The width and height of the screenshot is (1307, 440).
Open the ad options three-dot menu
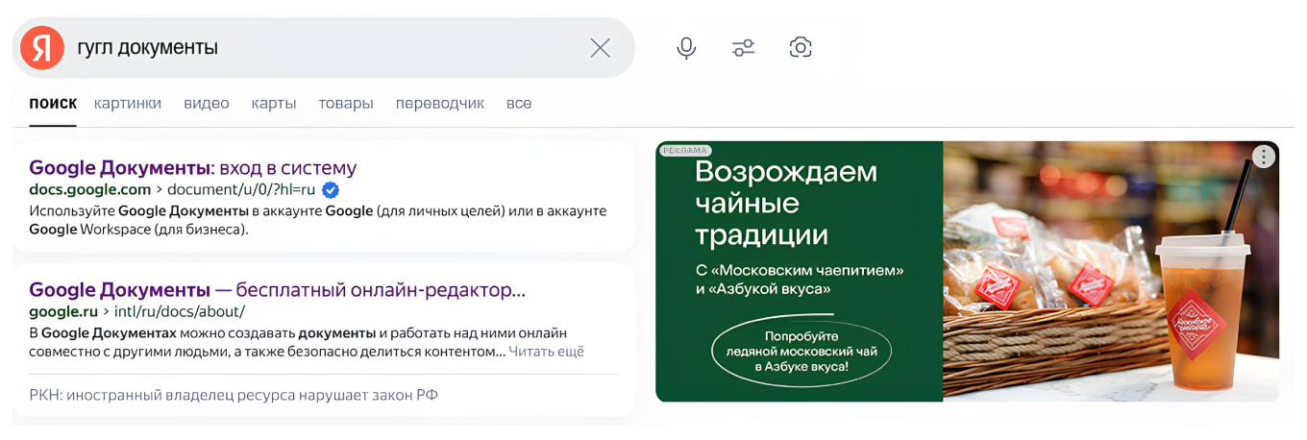pyautogui.click(x=1264, y=157)
